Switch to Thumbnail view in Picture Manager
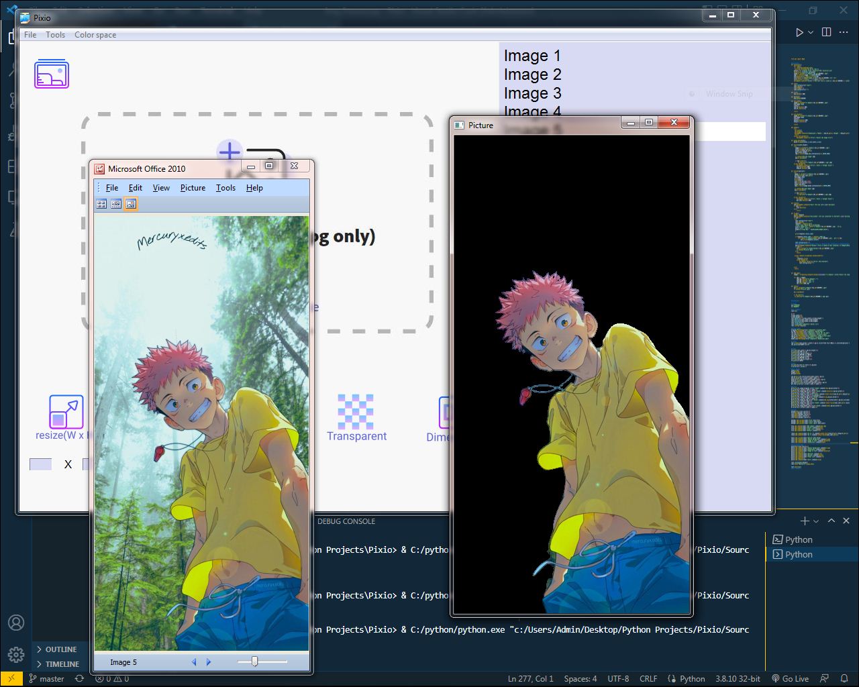The width and height of the screenshot is (859, 687). (101, 204)
